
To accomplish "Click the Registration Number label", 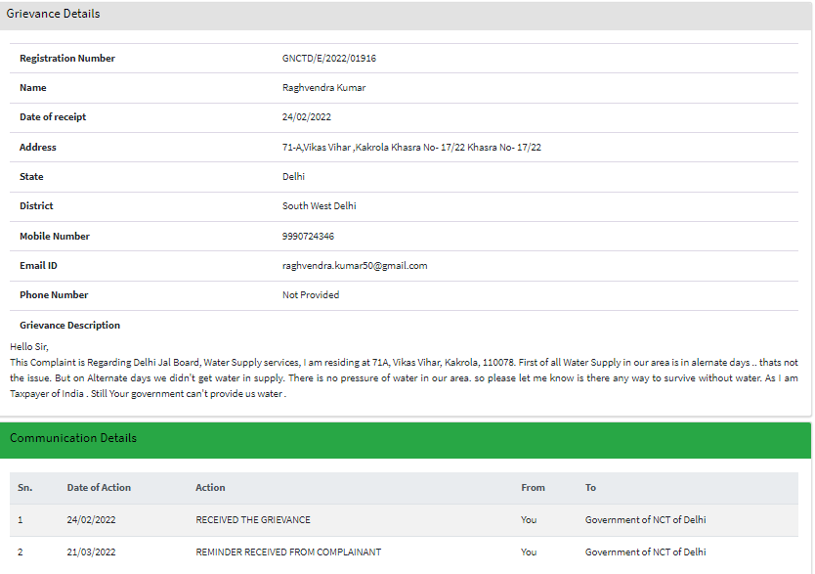I will (x=67, y=59).
